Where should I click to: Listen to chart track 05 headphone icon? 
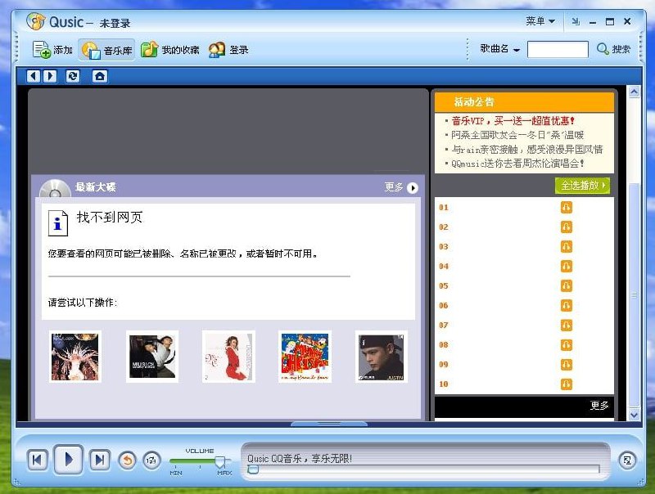[x=566, y=285]
